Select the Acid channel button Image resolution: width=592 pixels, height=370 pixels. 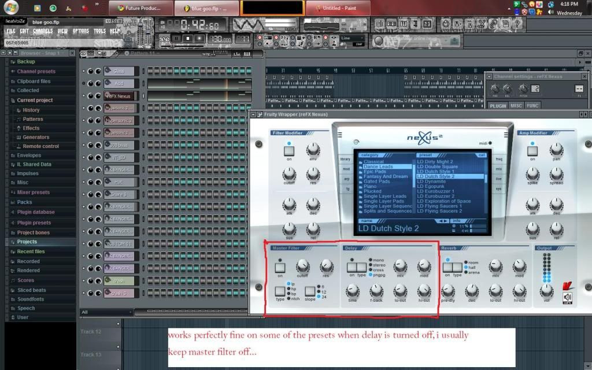(119, 83)
